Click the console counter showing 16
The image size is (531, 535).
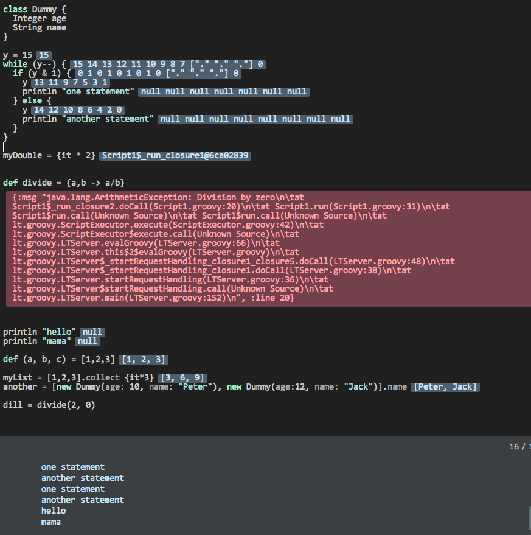518,447
